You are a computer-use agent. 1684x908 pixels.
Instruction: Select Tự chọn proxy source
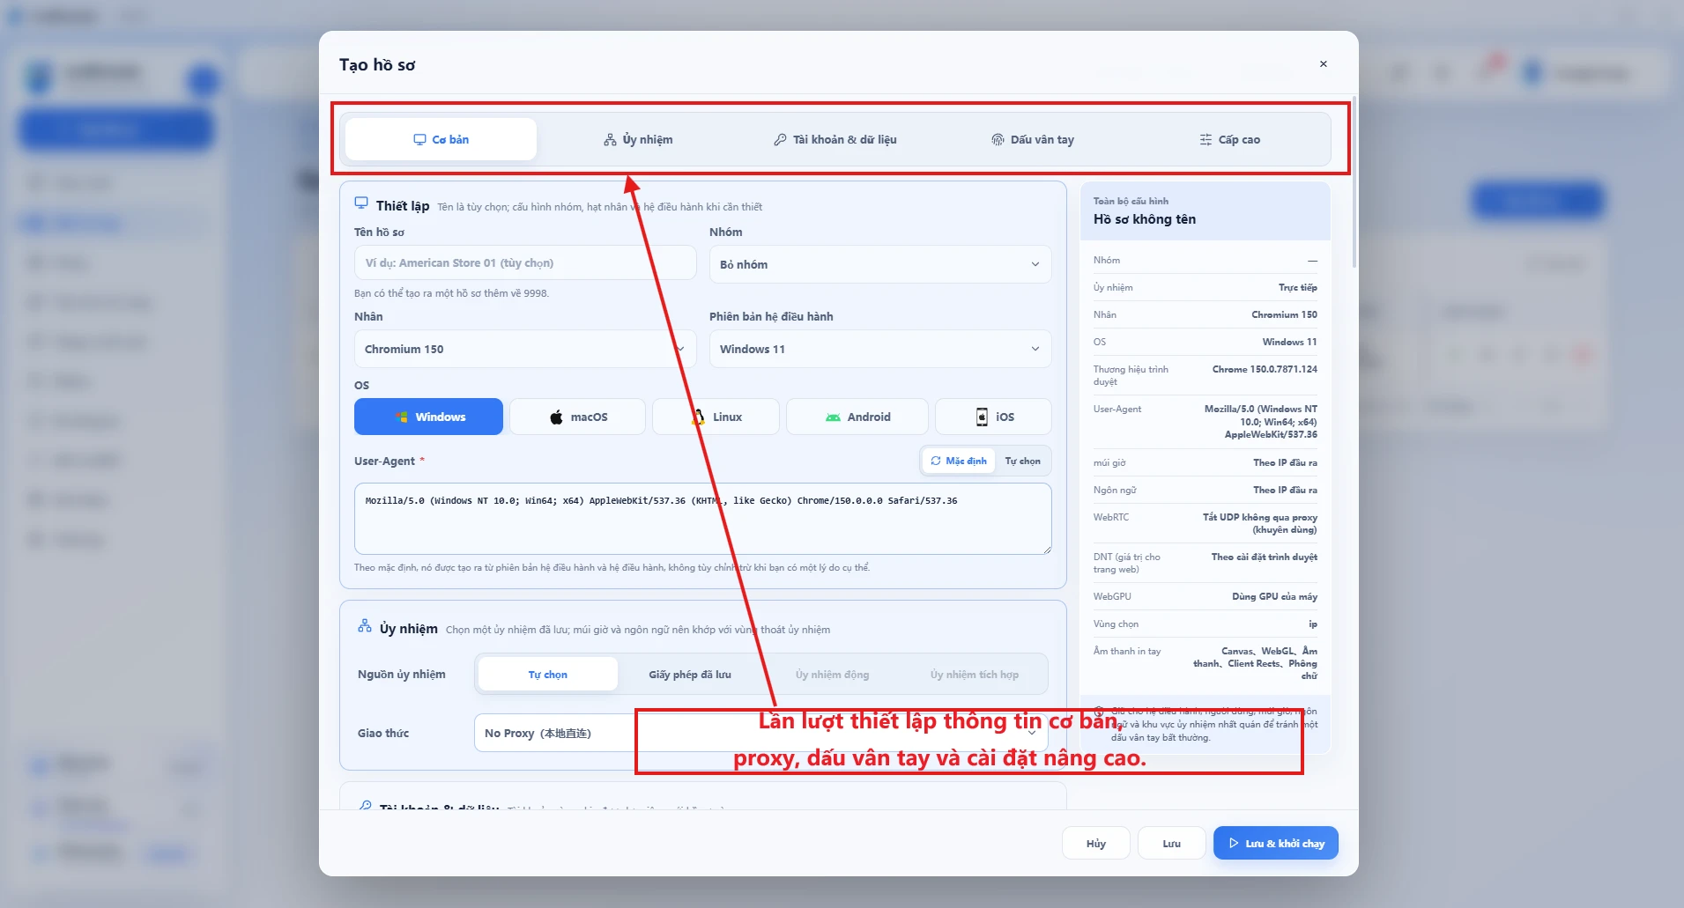547,675
